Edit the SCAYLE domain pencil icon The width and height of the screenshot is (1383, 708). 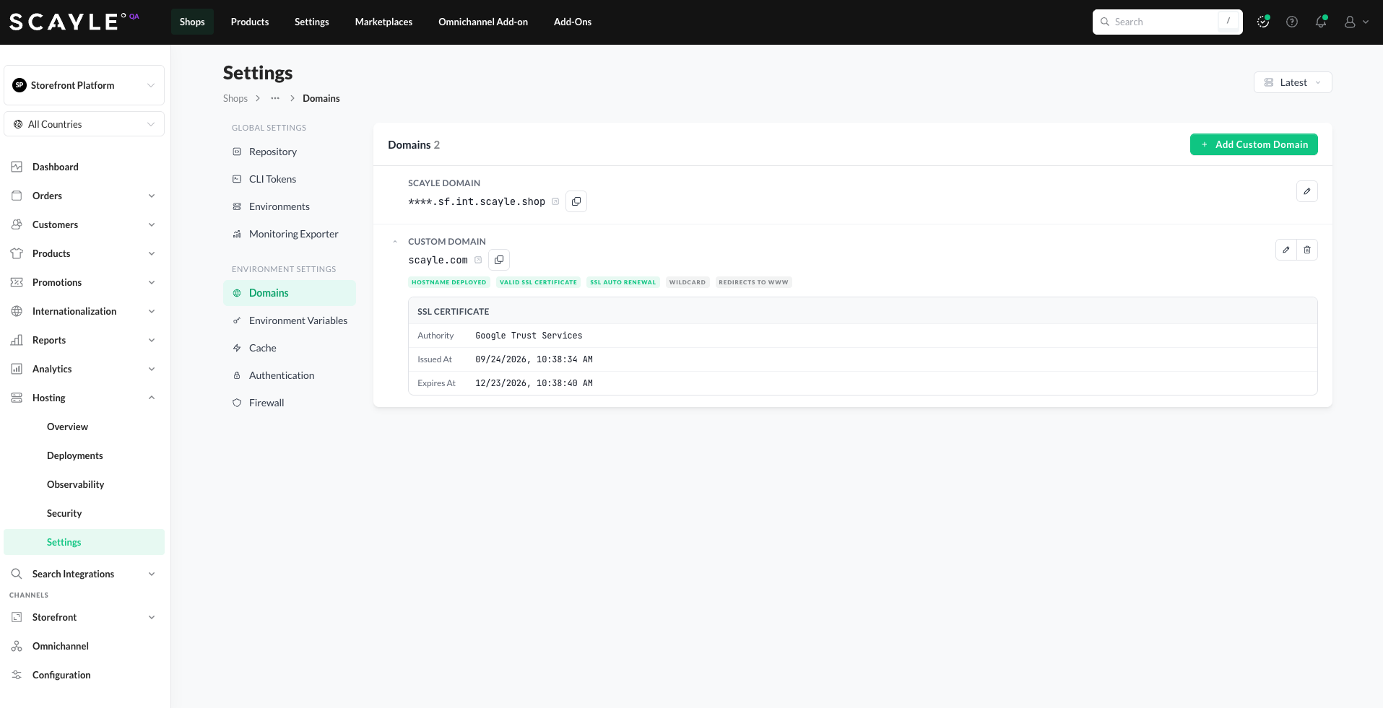tap(1307, 191)
